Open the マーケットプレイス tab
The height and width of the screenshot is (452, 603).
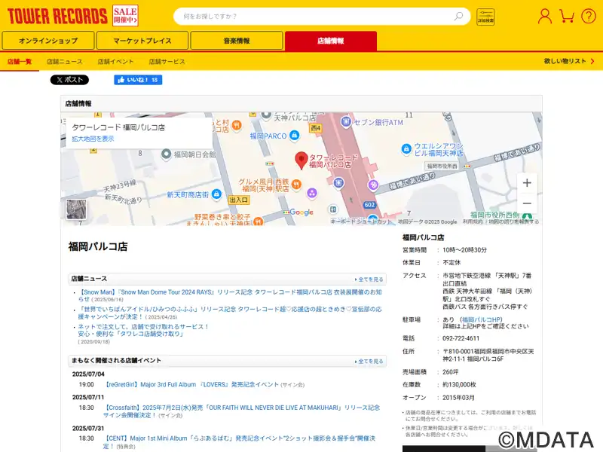tap(142, 41)
